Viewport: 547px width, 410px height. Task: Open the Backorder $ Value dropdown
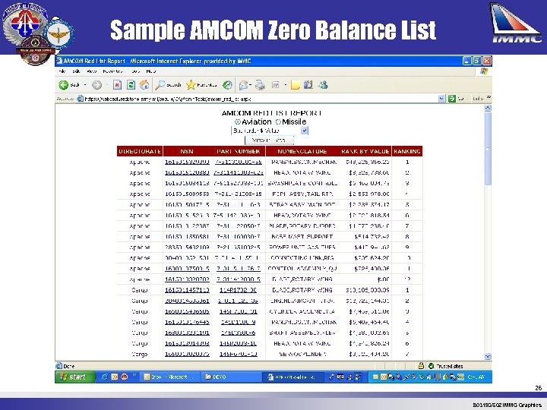click(x=270, y=131)
